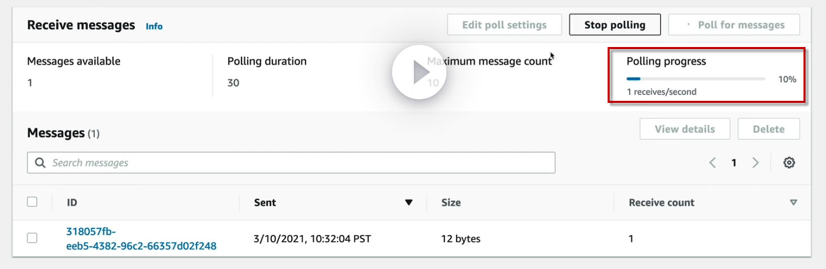The width and height of the screenshot is (826, 269).
Task: Click the View details button
Action: 685,129
